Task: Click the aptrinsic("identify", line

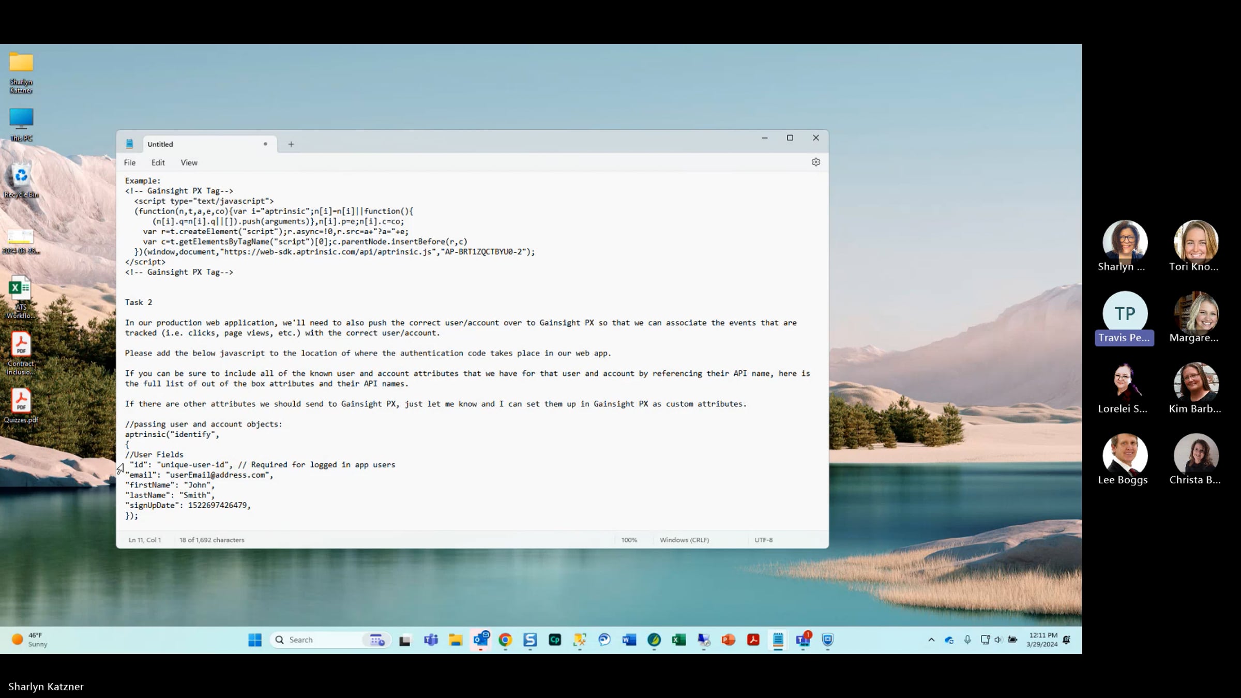Action: (172, 434)
